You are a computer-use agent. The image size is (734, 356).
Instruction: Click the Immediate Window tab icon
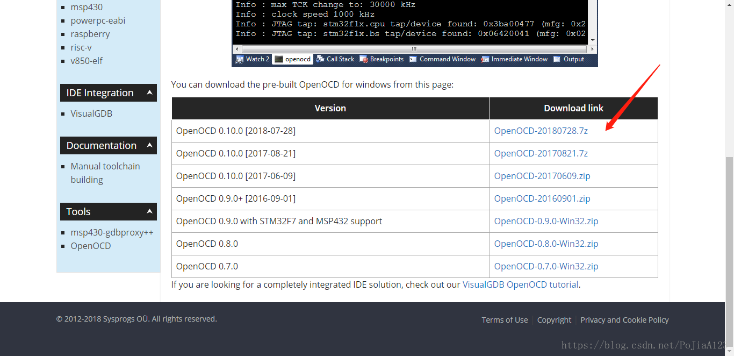[485, 59]
